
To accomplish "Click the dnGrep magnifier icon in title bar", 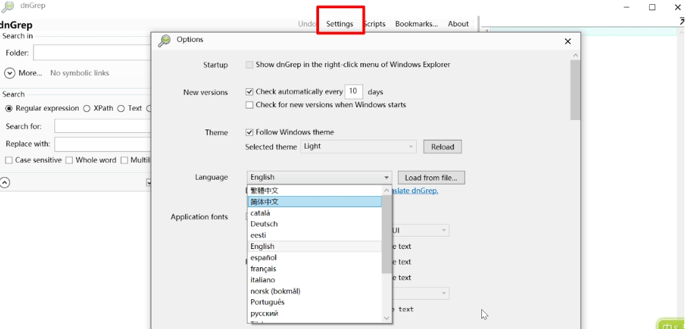I will 7,7.
